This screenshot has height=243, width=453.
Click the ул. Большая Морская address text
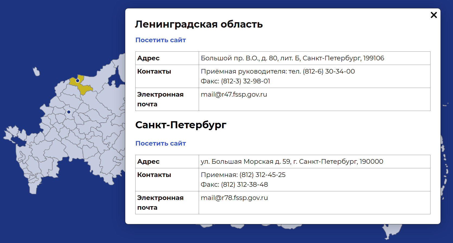pyautogui.click(x=292, y=162)
